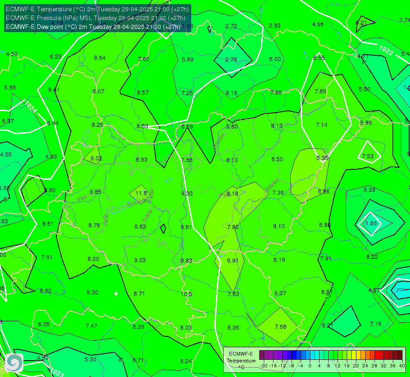Click the 2.72 temperature value
This screenshot has width=410, height=377.
(x=231, y=26)
